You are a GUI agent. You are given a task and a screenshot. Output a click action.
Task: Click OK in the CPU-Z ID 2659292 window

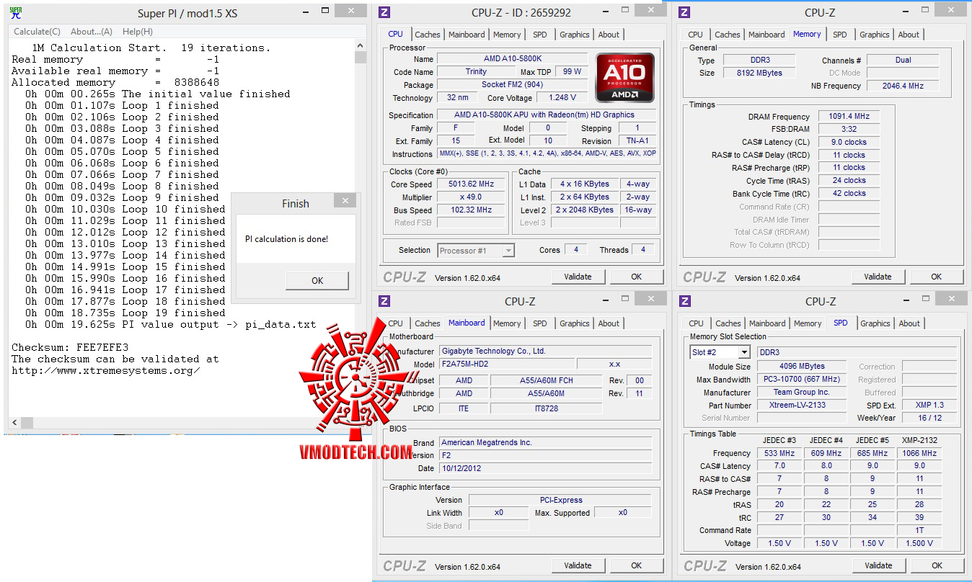[x=637, y=277]
